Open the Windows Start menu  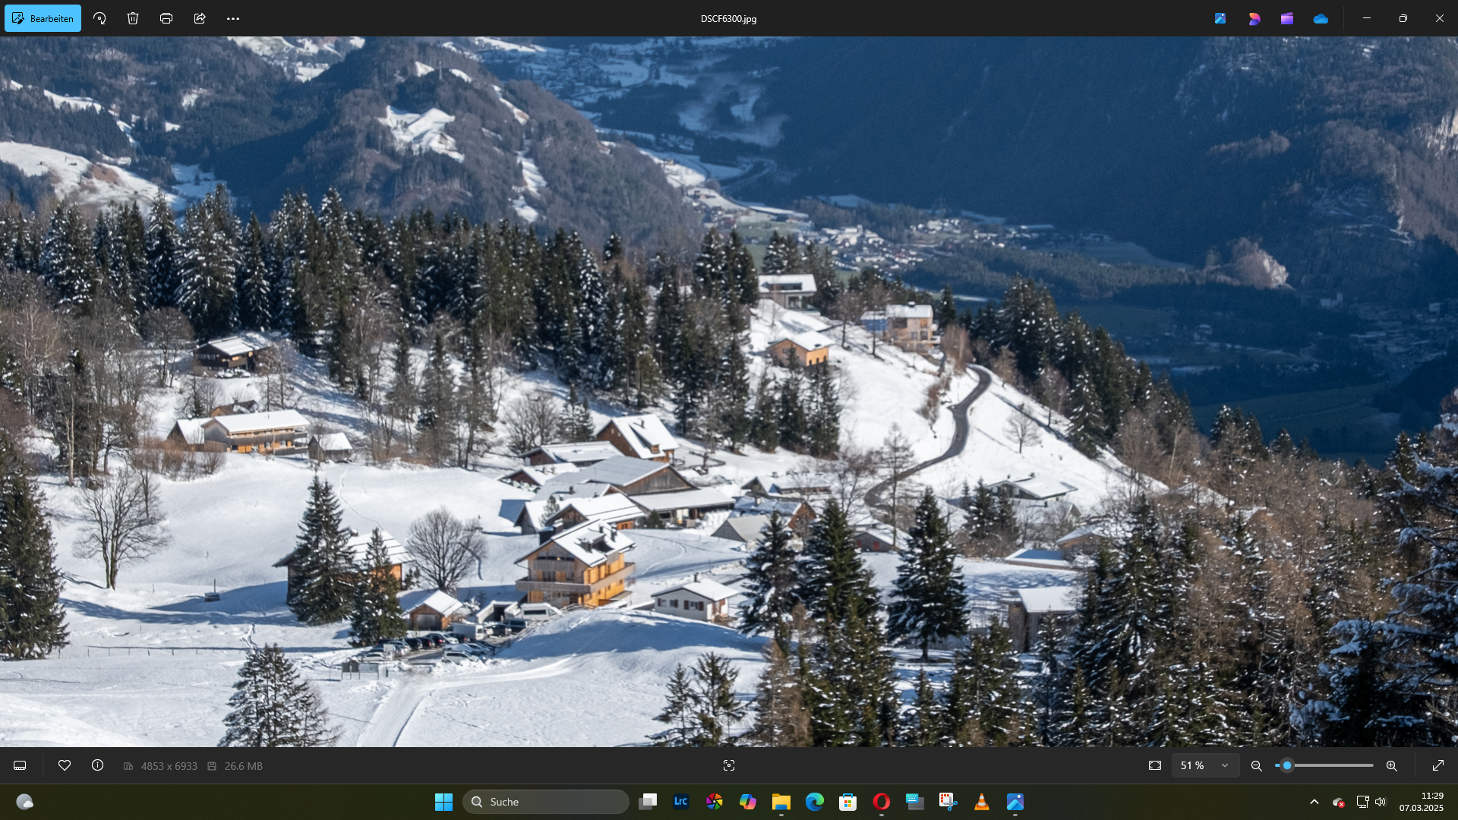[x=443, y=802]
